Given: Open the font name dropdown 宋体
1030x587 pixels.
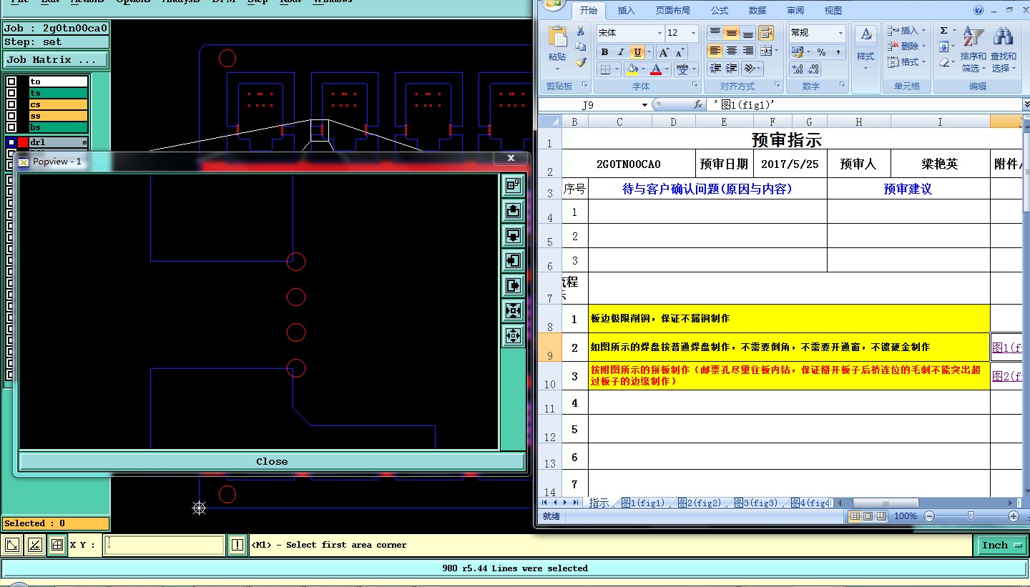Looking at the screenshot, I should click(659, 33).
